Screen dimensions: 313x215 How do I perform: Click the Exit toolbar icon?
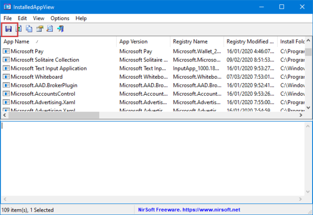[60, 29]
